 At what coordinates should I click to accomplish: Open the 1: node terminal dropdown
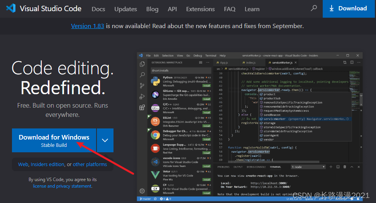308,167
